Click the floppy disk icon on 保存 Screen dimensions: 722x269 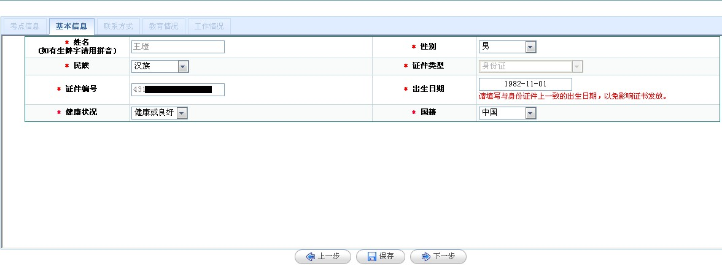pyautogui.click(x=371, y=257)
